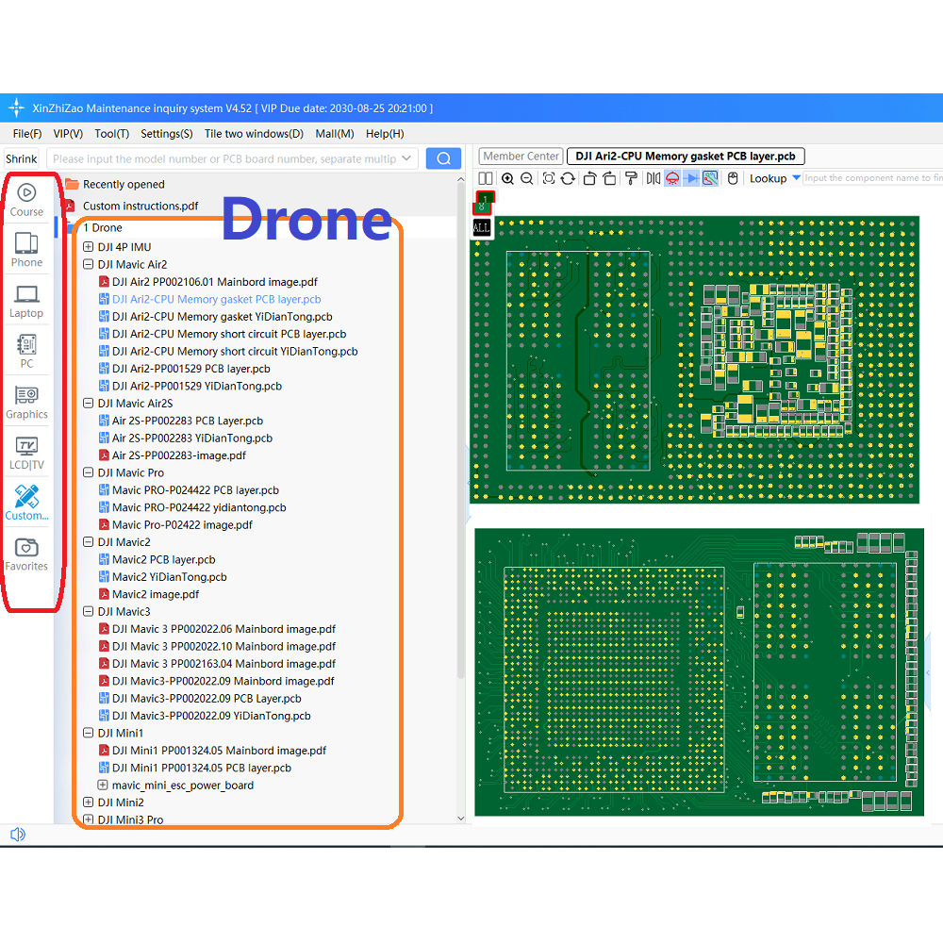
Task: Open Tile two windows(D) menu
Action: pos(254,134)
